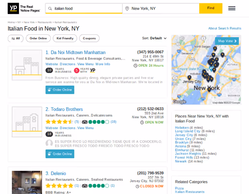
Task: Open the Sort Default dropdown
Action: click(154, 38)
